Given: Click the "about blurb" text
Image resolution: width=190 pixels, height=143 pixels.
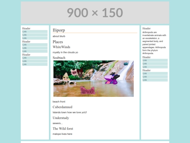Looking at the screenshot, I should tap(59, 36).
